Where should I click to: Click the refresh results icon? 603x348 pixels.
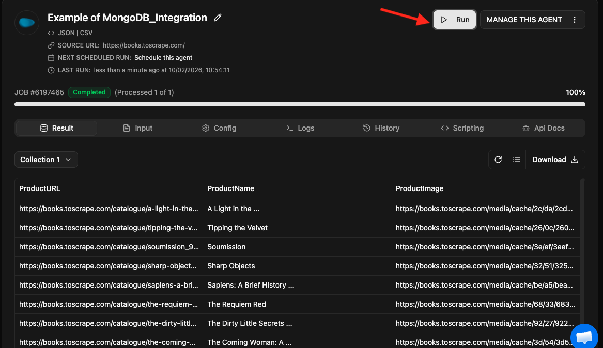point(498,160)
